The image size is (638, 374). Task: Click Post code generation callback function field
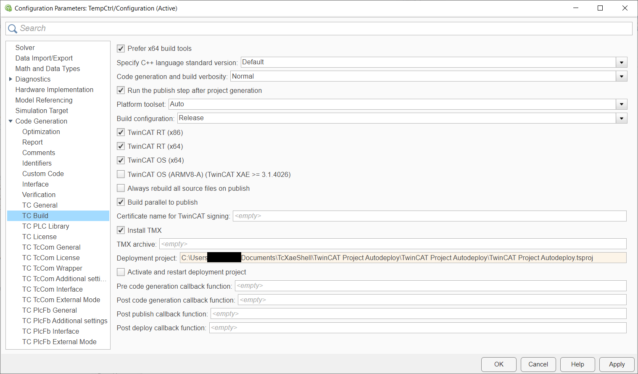click(432, 300)
